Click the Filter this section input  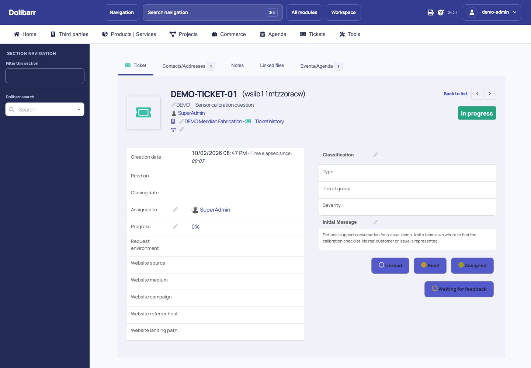pyautogui.click(x=45, y=76)
